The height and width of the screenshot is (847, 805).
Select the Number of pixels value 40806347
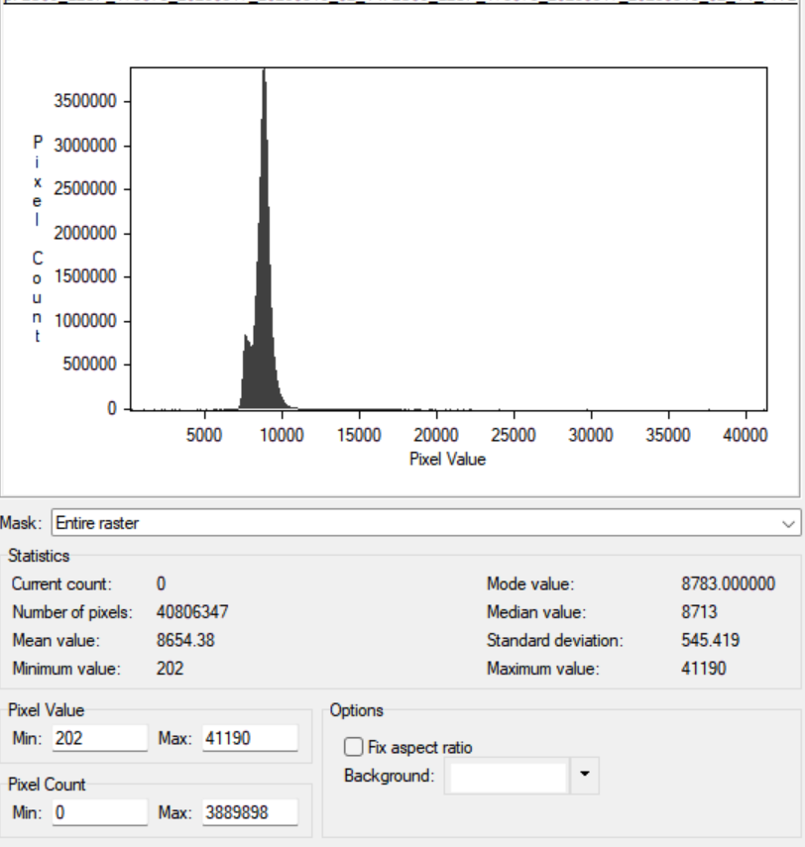coord(192,612)
